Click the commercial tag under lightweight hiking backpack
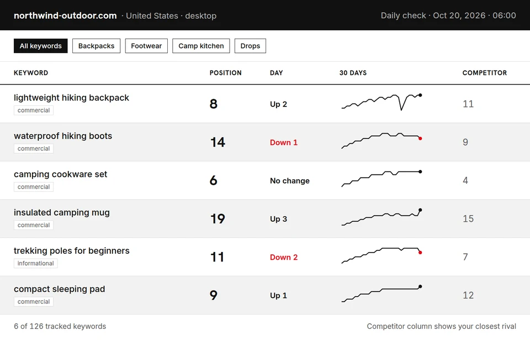The height and width of the screenshot is (353, 530). (x=34, y=110)
